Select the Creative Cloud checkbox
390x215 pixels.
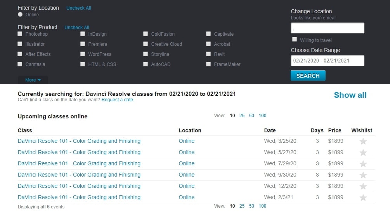tap(146, 44)
